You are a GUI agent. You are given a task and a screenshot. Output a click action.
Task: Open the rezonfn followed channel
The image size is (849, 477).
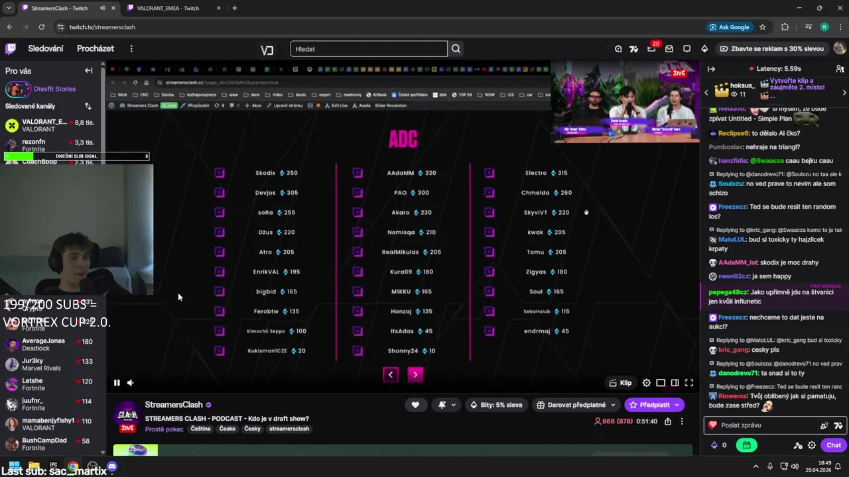tap(50, 145)
